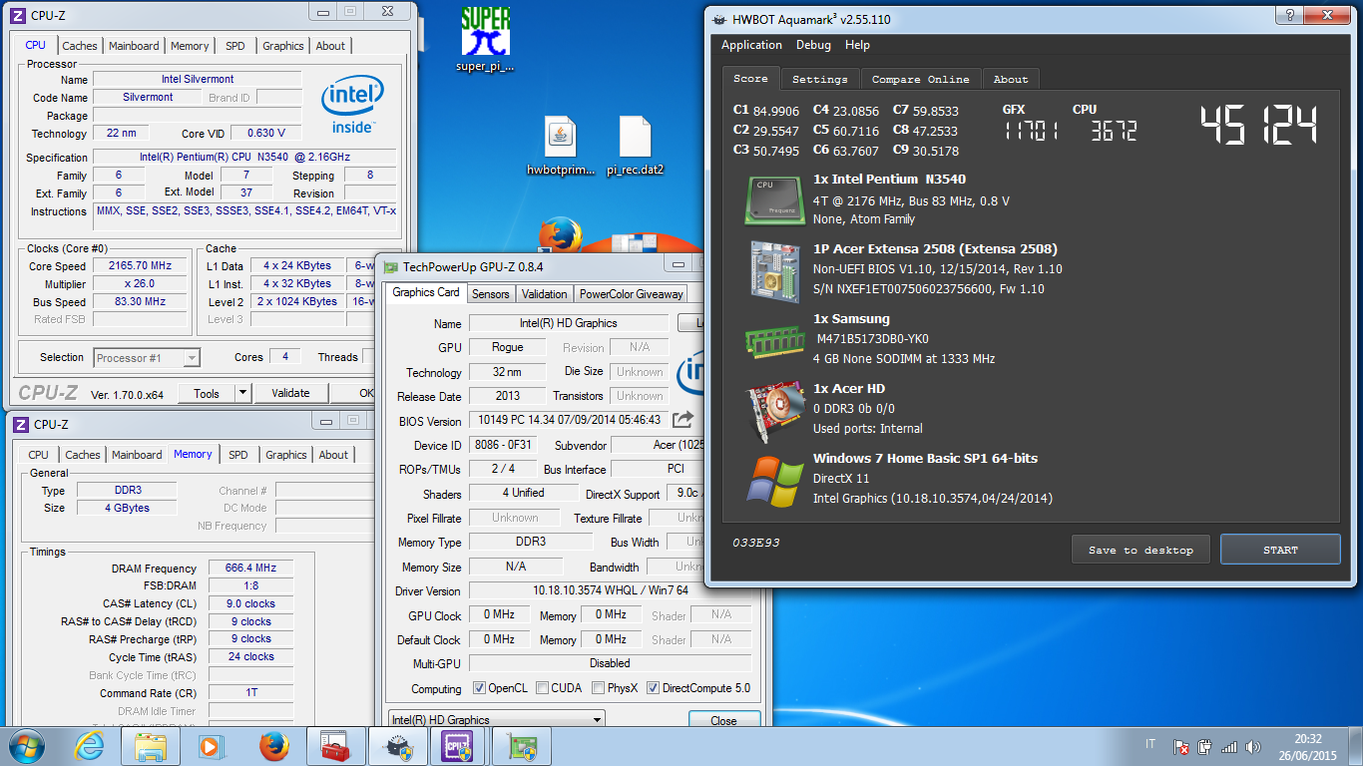Screen dimensions: 1363x766
Task: Open Mainboard tab in CPU-Z processor window
Action: 134,46
